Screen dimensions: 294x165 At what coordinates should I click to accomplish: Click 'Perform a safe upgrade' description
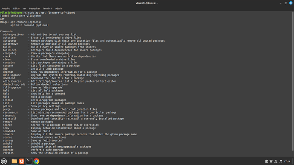[47, 150]
